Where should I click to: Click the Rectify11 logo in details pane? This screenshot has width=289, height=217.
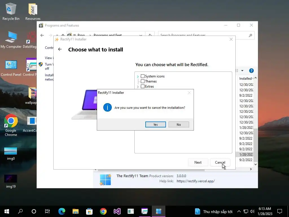click(x=105, y=179)
